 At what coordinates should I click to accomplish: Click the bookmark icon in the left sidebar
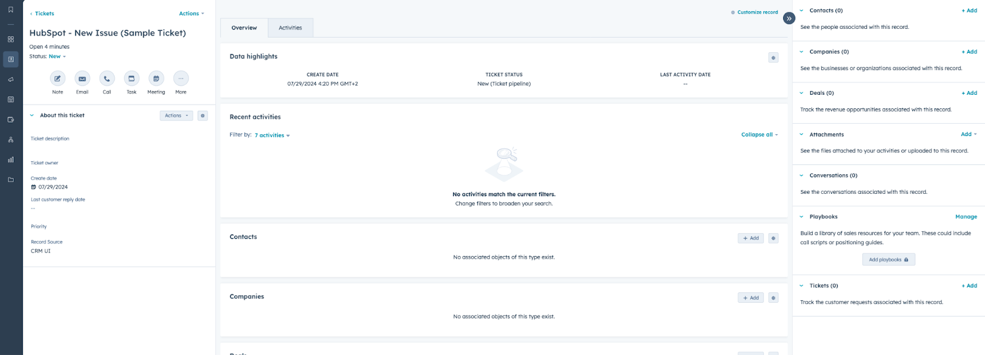pyautogui.click(x=10, y=10)
